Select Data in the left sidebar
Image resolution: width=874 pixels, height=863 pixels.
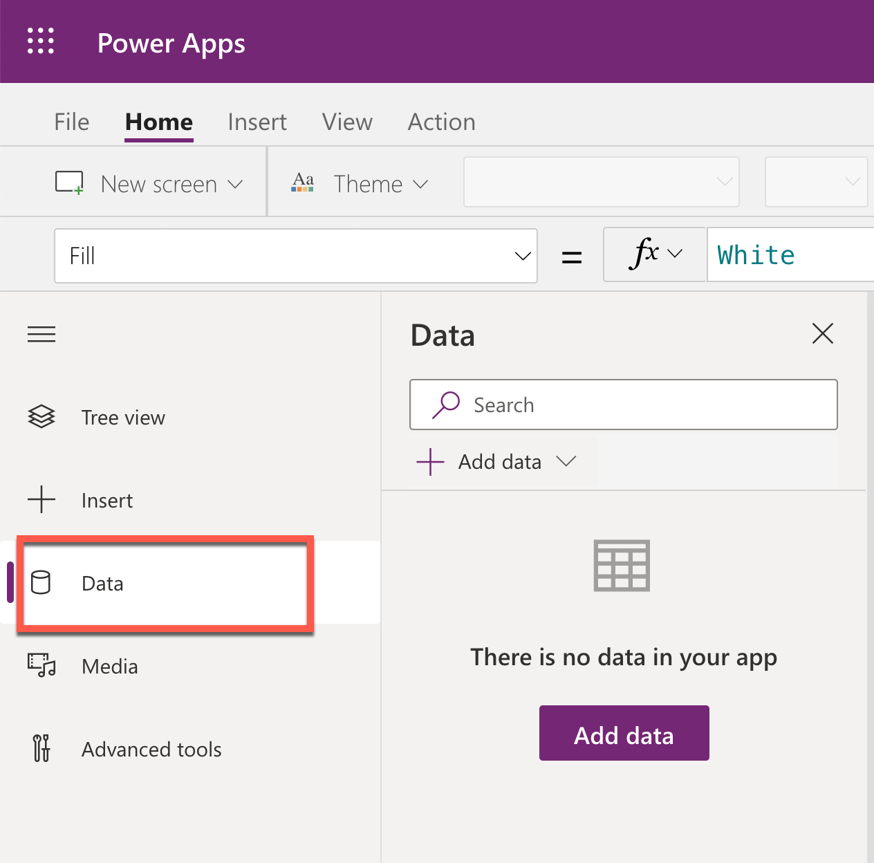pyautogui.click(x=190, y=582)
